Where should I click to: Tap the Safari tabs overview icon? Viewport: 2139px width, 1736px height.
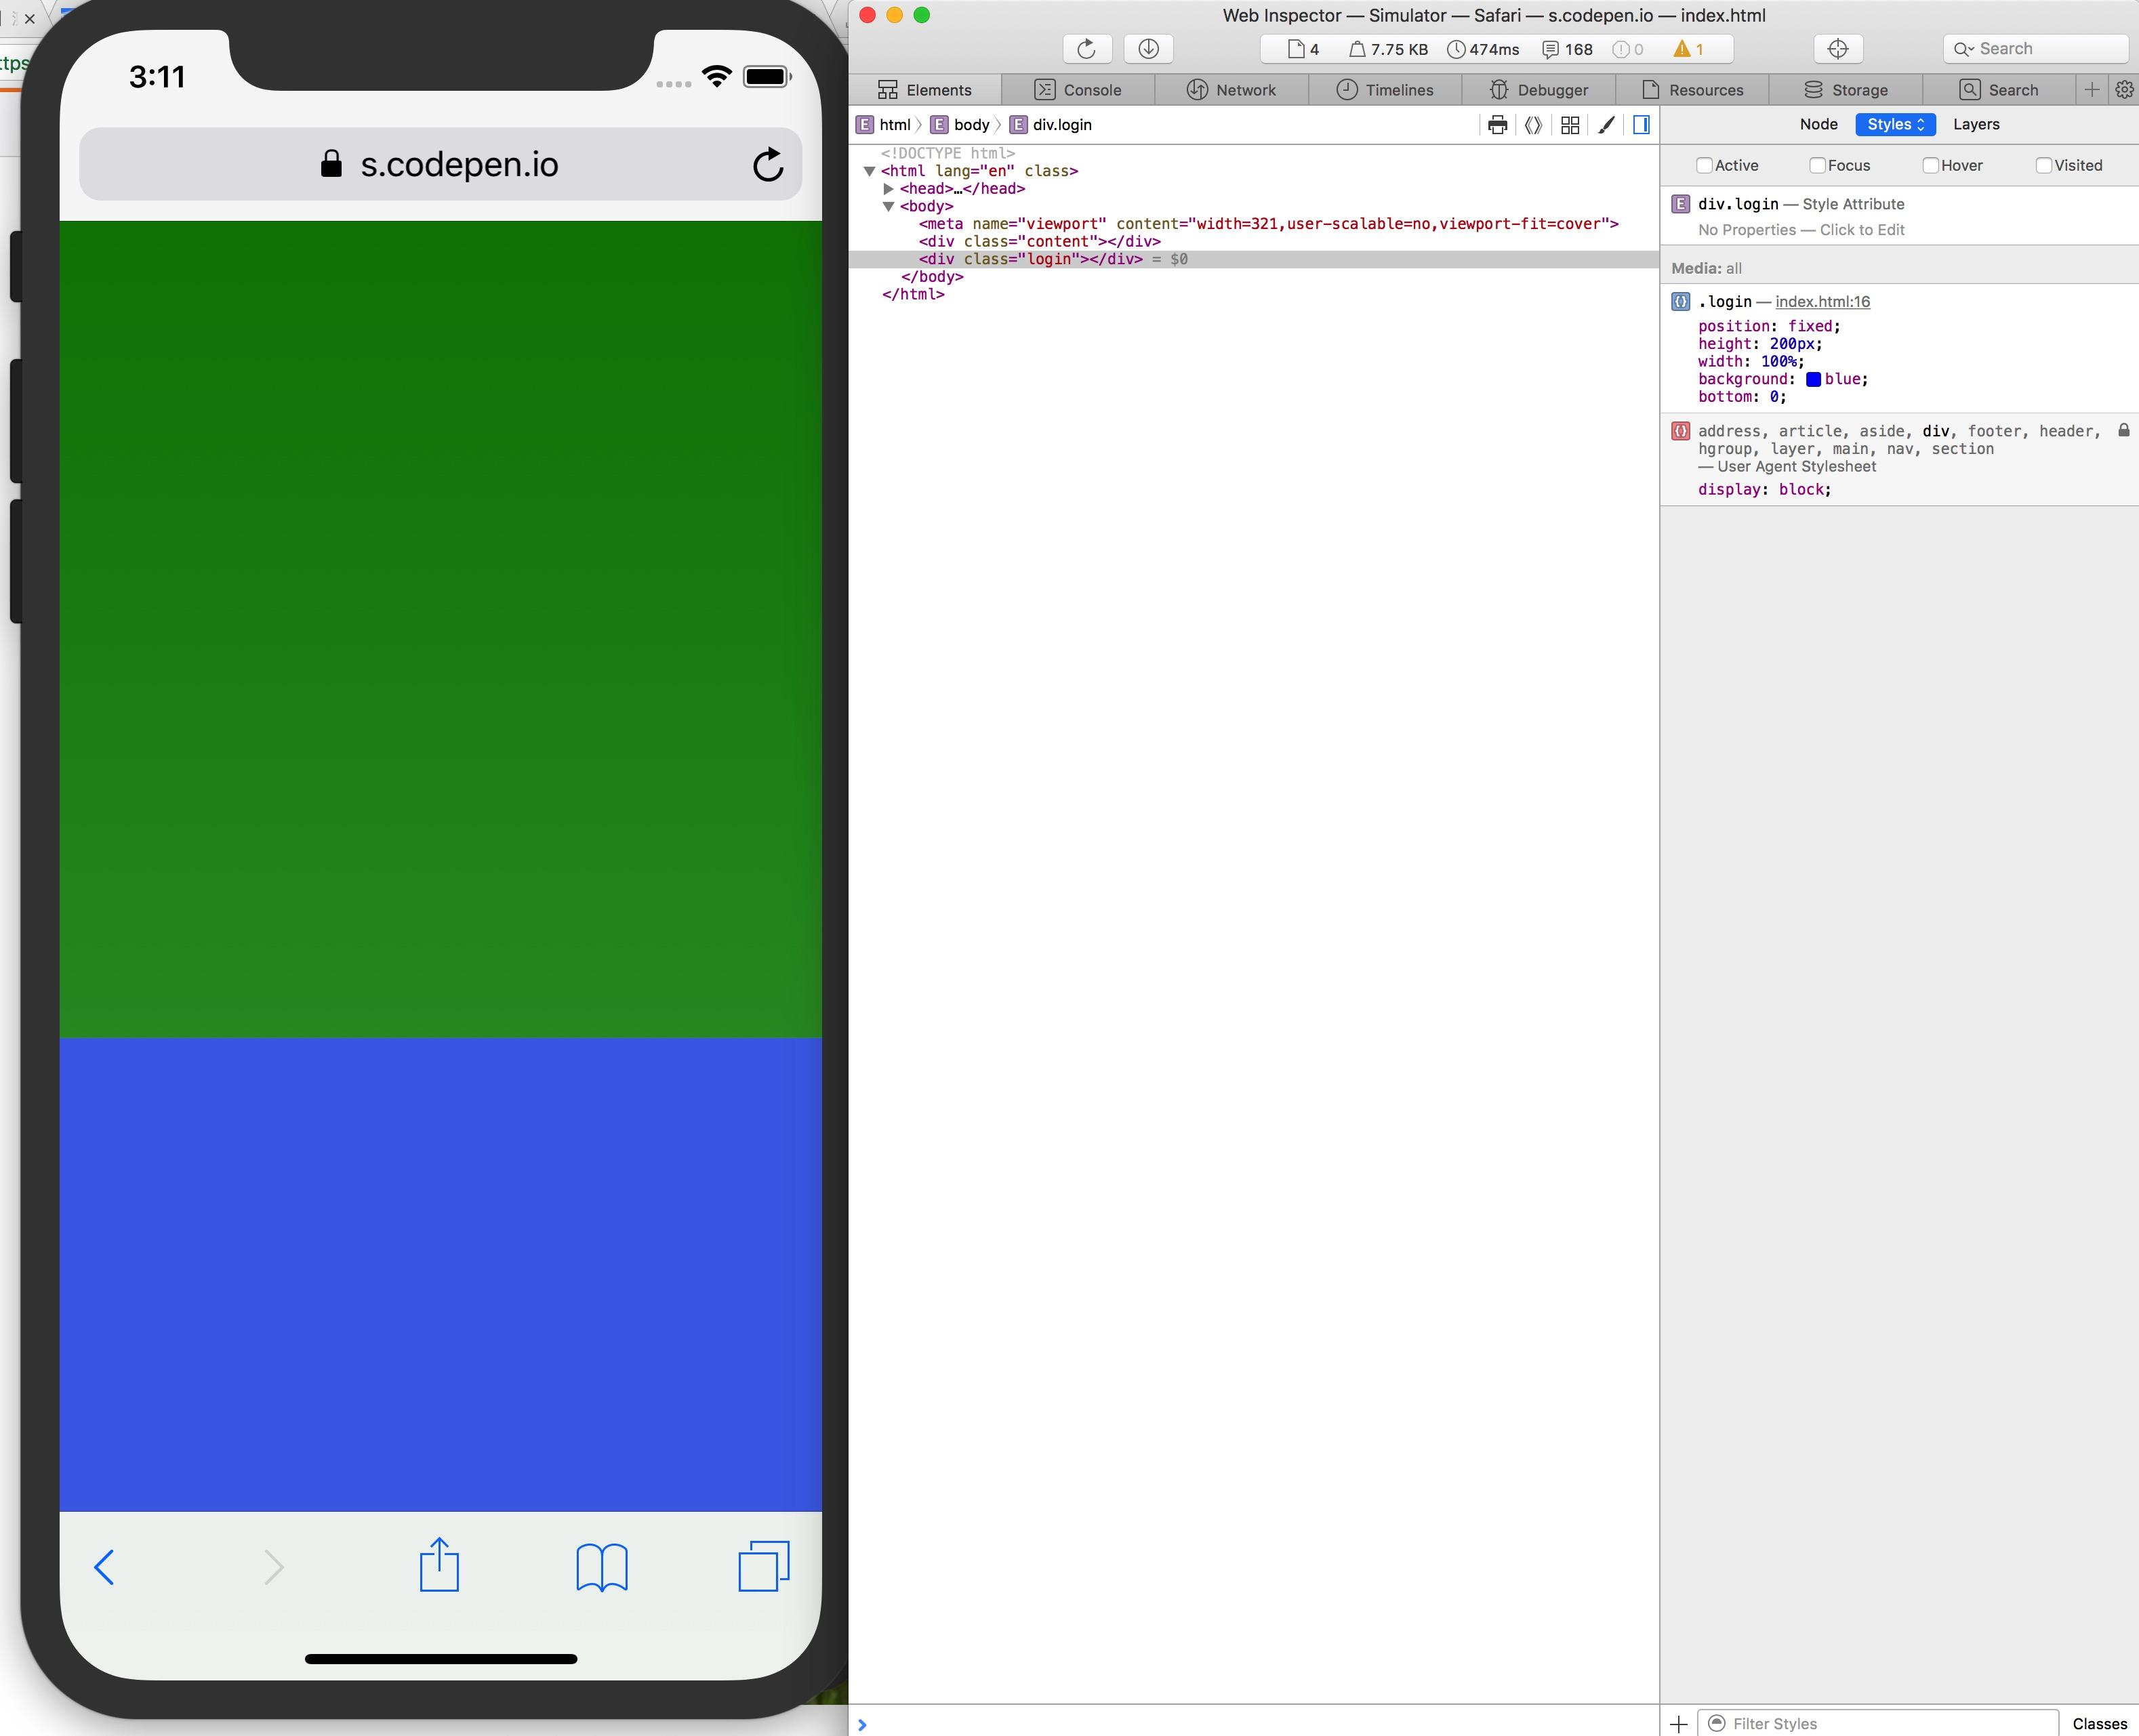764,1566
